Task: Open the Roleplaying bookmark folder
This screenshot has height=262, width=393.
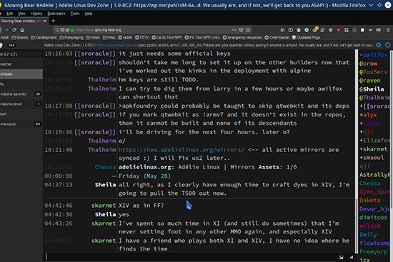Action: (x=71, y=38)
